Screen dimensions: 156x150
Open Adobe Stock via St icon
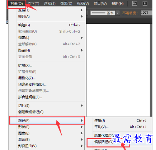click(145, 4)
